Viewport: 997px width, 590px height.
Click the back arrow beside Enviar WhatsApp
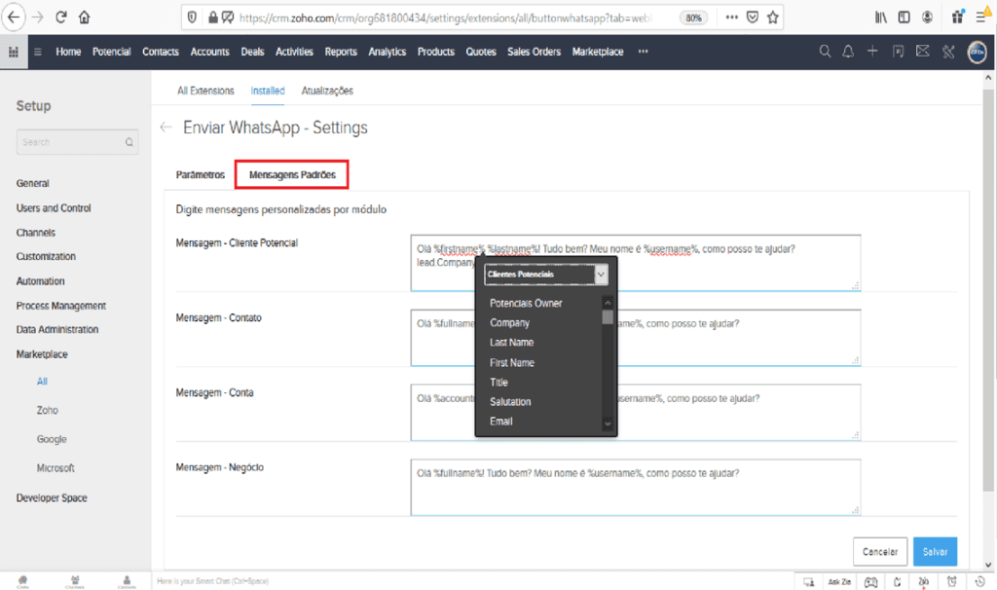[x=166, y=128]
